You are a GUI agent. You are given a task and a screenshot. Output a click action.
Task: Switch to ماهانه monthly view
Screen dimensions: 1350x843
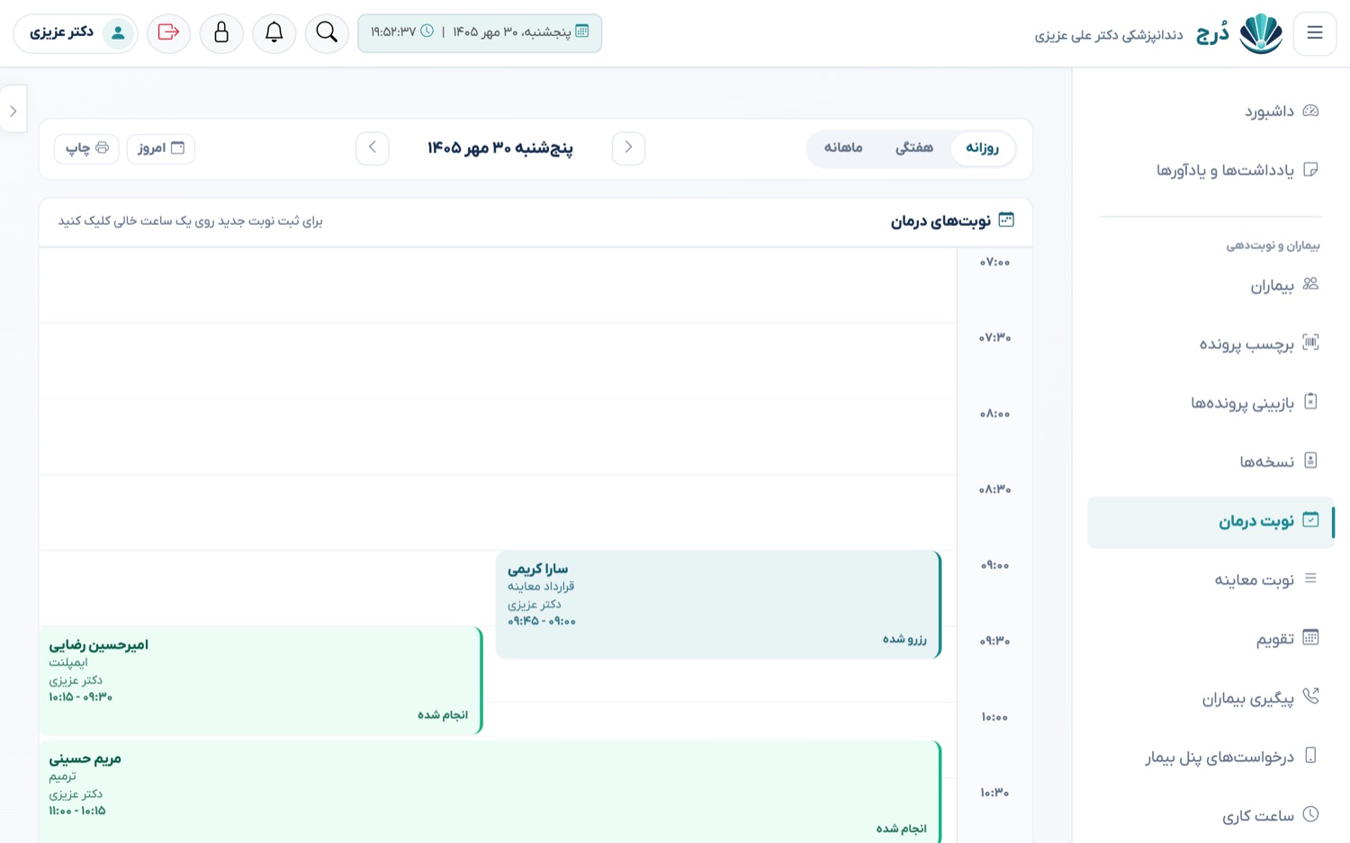(x=843, y=148)
